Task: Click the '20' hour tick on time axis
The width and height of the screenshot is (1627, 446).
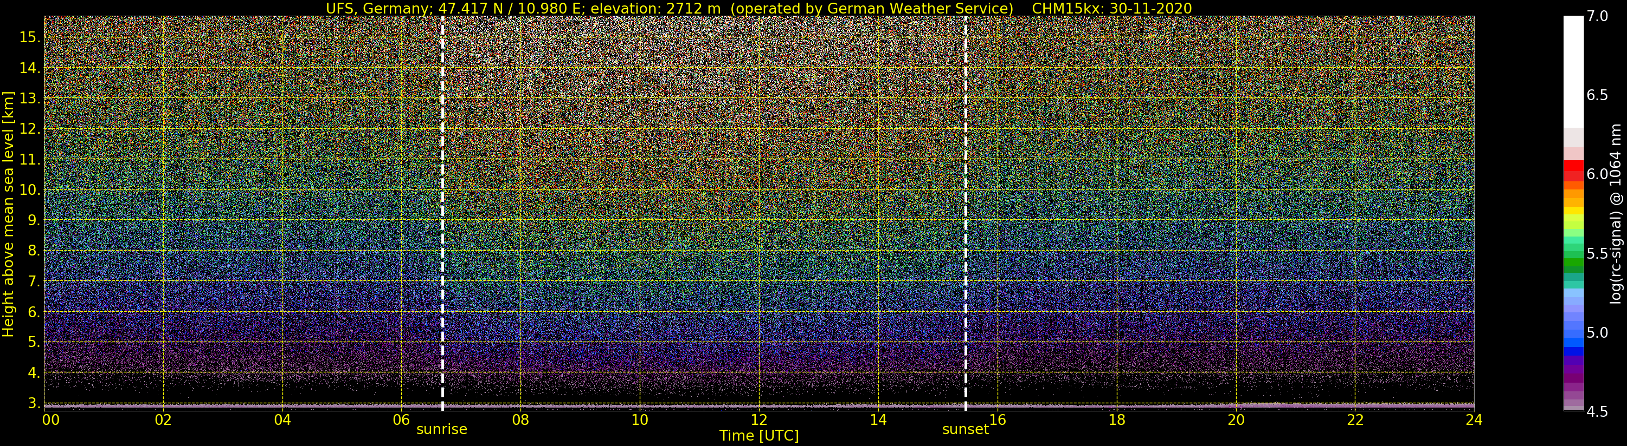Action: point(1236,419)
